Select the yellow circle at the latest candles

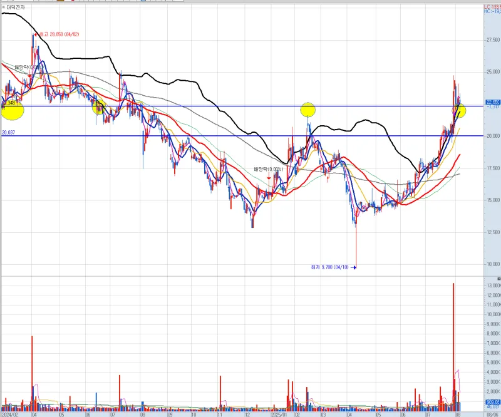click(460, 111)
